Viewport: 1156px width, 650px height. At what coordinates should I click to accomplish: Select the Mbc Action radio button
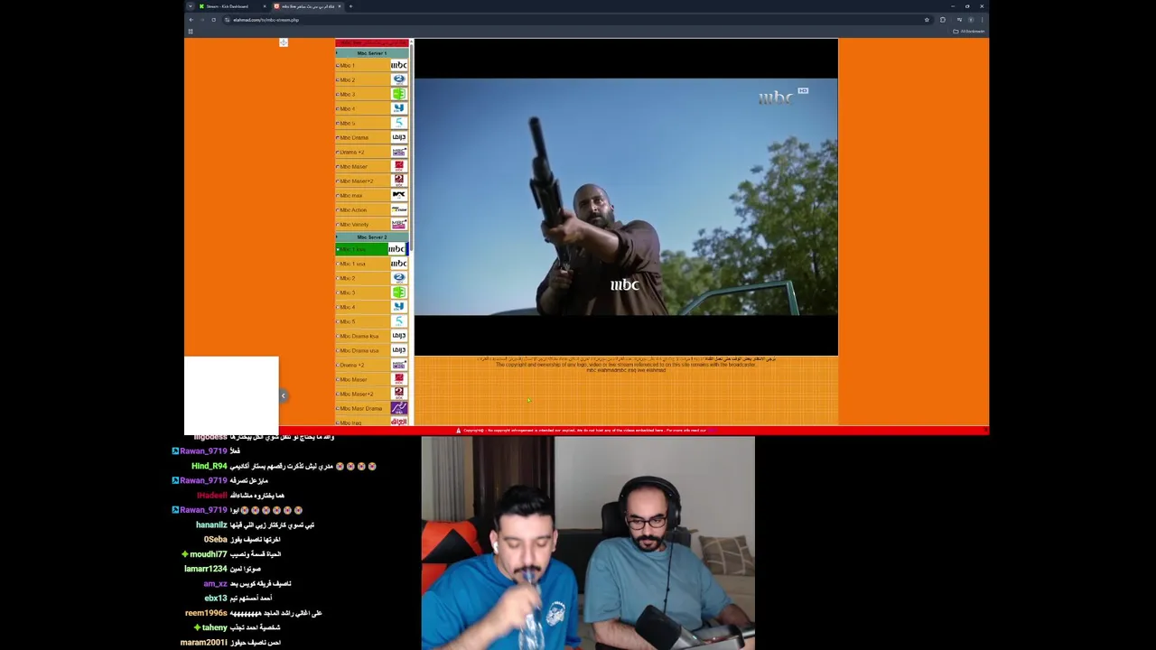tap(338, 210)
